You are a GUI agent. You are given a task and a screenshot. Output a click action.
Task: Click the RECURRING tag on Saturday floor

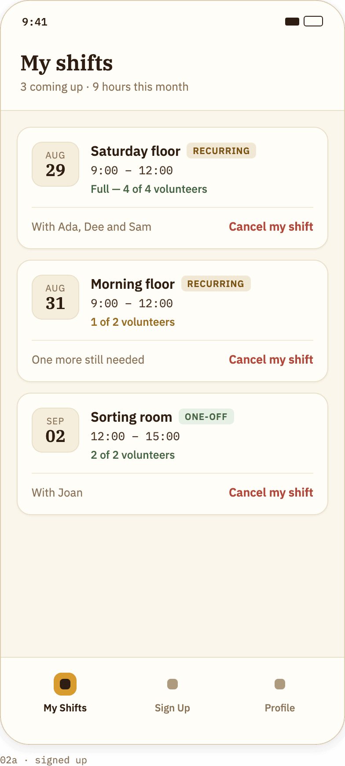[x=221, y=151]
